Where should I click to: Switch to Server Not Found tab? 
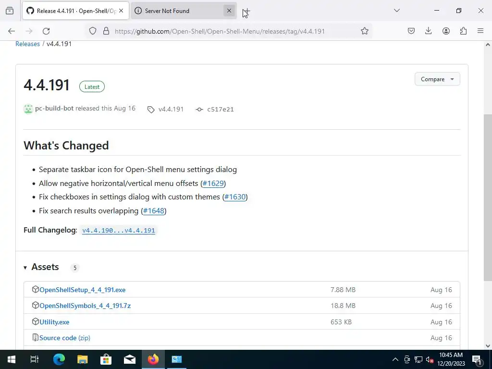pyautogui.click(x=184, y=11)
